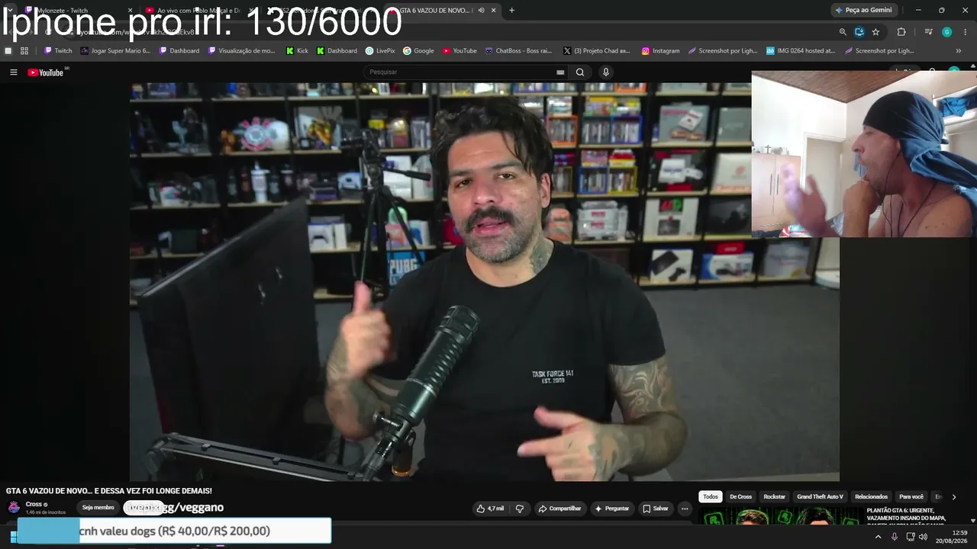The image size is (977, 549).
Task: Open the more actions ellipsis menu under video
Action: [685, 509]
